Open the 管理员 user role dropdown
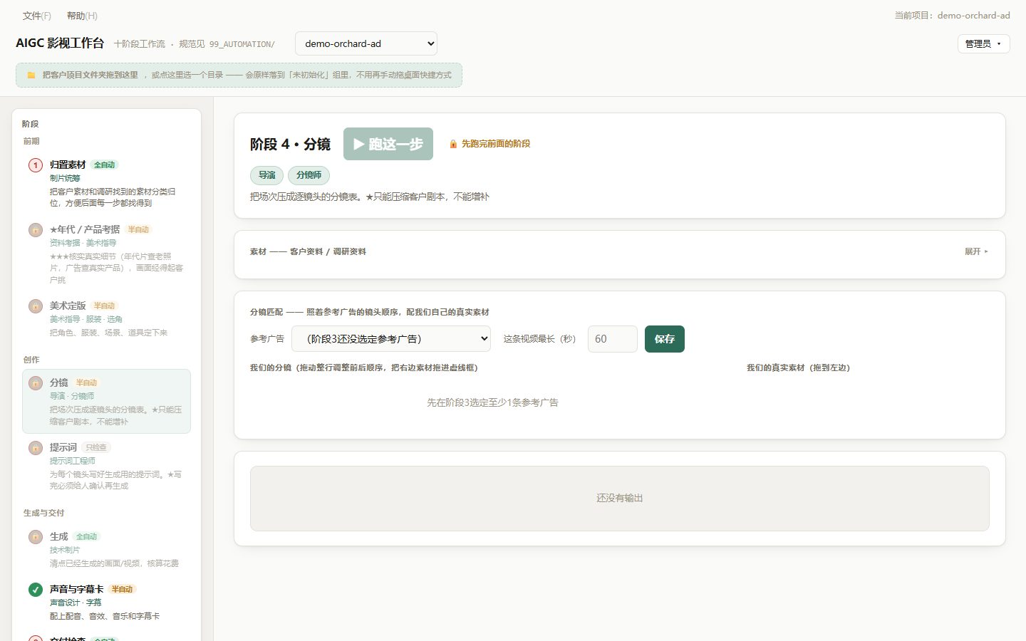The image size is (1026, 641). 983,43
